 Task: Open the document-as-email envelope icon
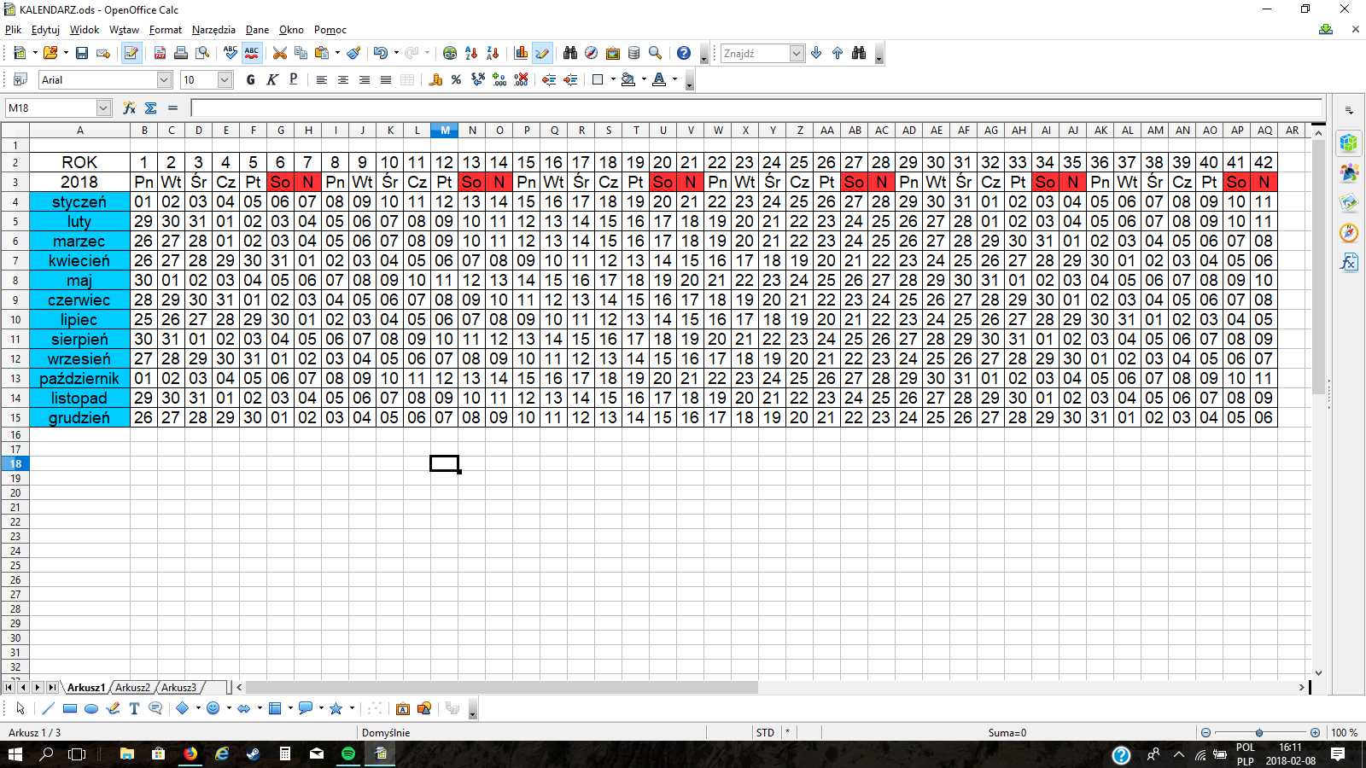[x=103, y=53]
